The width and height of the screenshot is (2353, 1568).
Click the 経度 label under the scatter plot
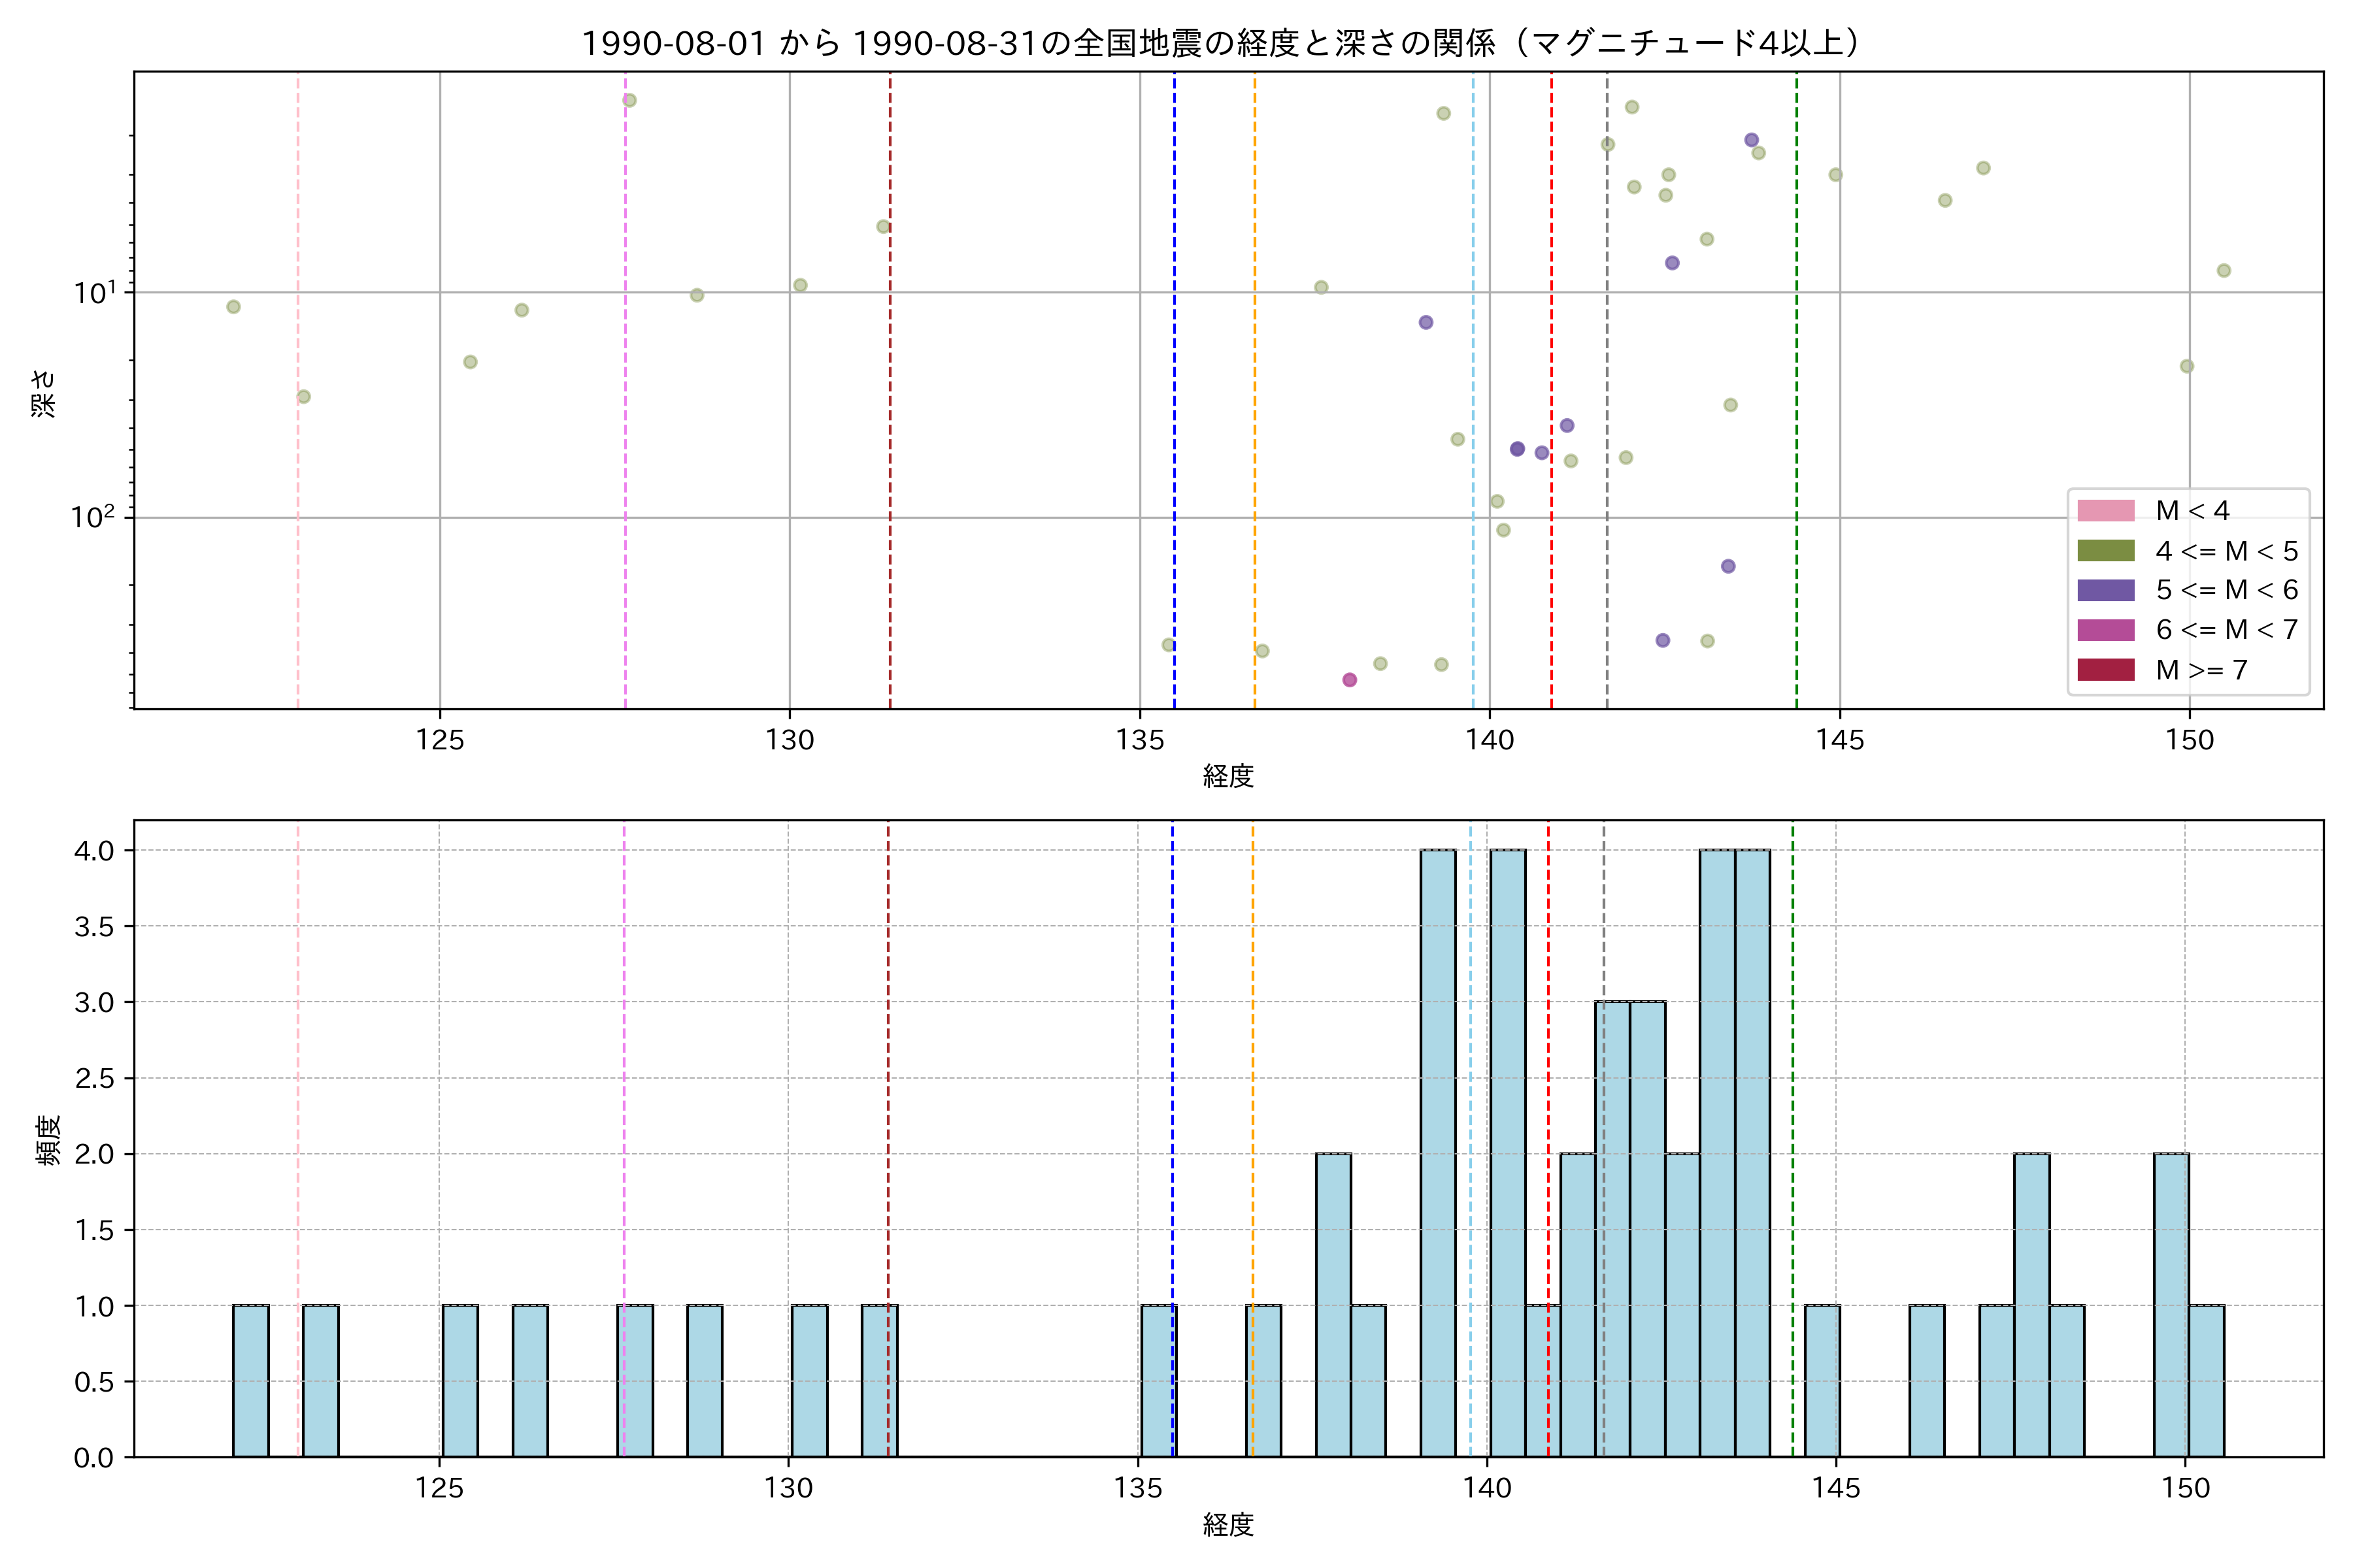(1227, 776)
